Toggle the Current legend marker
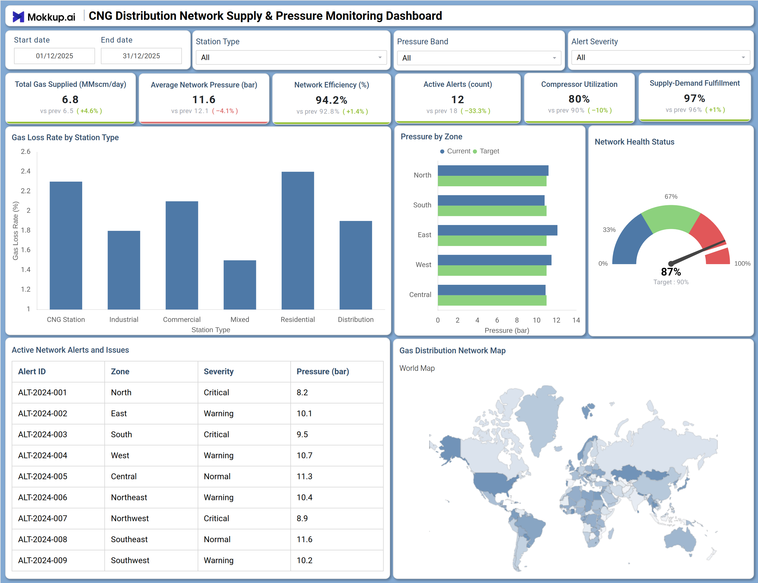Viewport: 758px width, 583px height. point(442,151)
